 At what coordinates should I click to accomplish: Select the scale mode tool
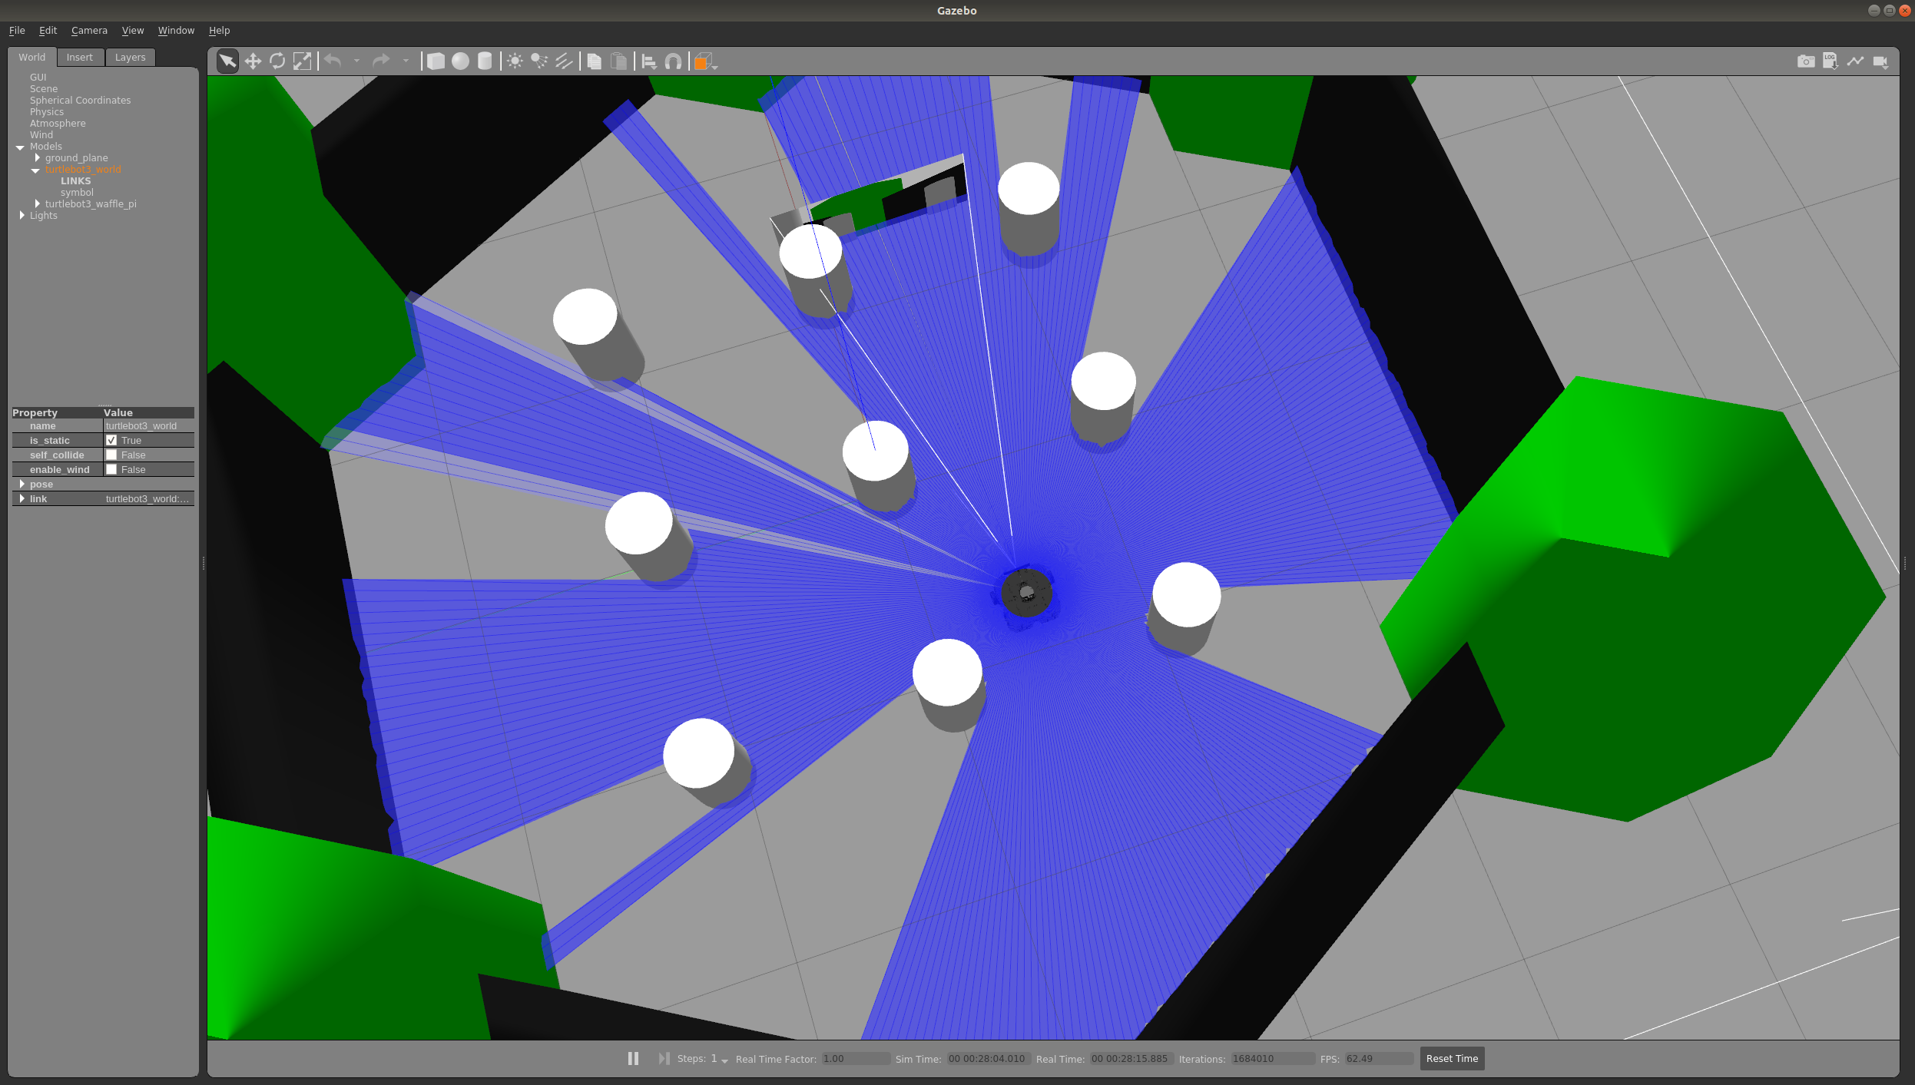303,61
